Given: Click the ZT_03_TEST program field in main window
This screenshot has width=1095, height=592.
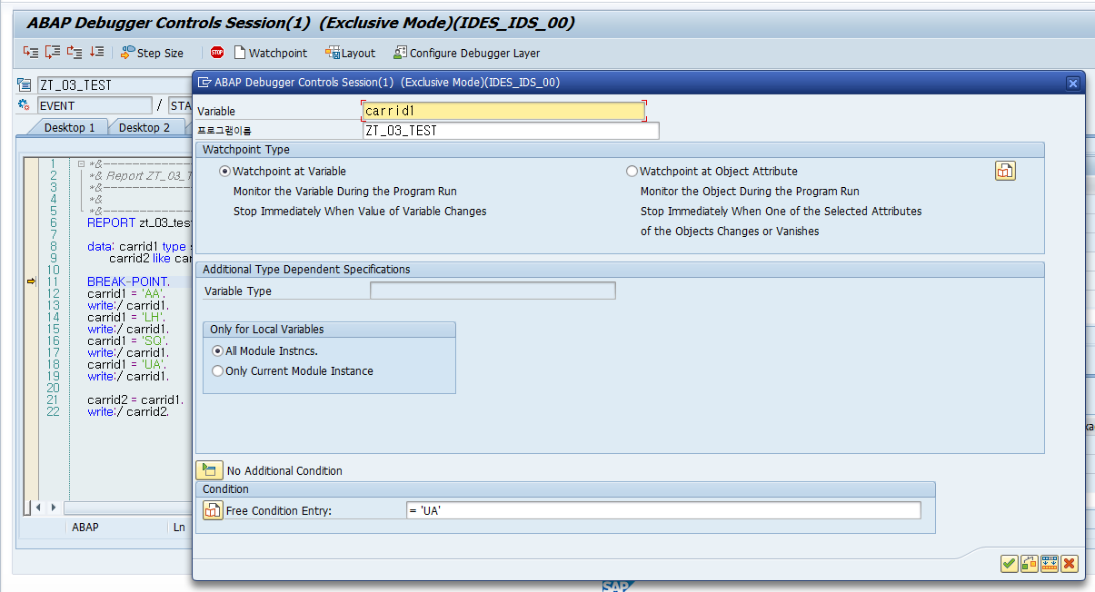Looking at the screenshot, I should point(114,85).
